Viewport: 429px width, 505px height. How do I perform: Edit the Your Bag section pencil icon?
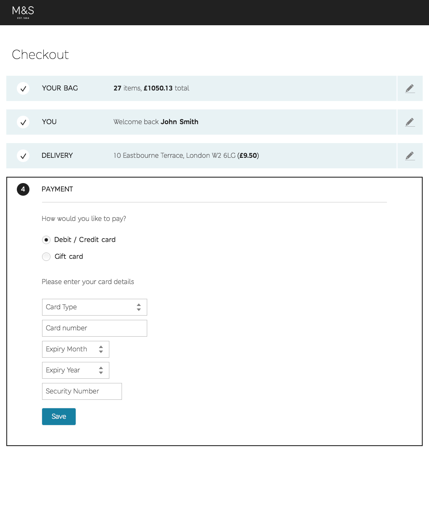410,88
